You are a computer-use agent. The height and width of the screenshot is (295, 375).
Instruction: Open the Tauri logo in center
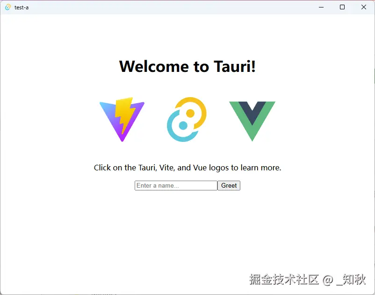click(x=187, y=119)
